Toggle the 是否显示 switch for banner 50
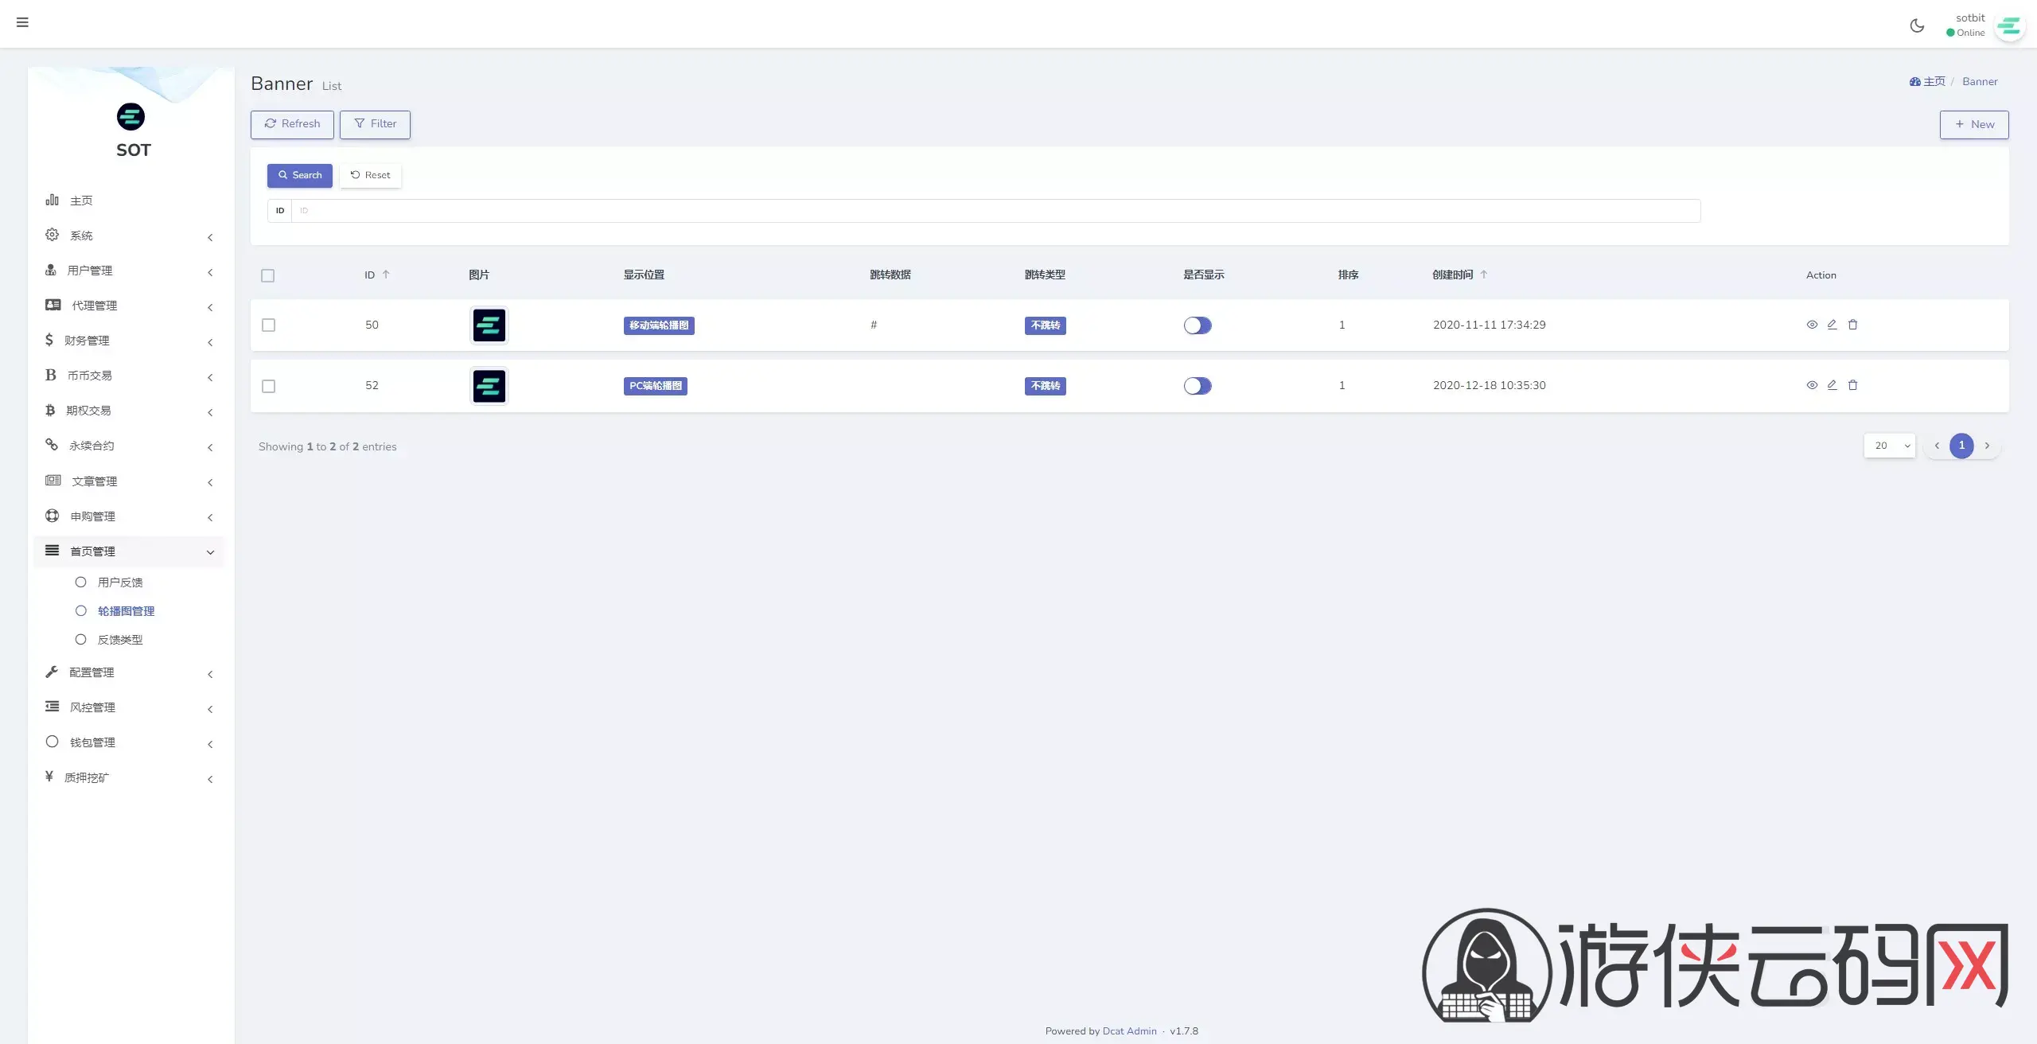This screenshot has width=2037, height=1044. coord(1197,325)
